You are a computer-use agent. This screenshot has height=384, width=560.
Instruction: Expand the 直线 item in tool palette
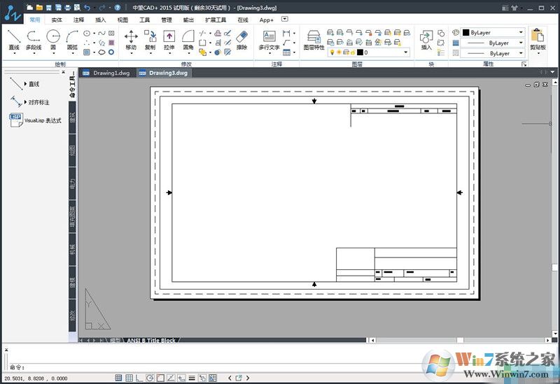pyautogui.click(x=26, y=84)
